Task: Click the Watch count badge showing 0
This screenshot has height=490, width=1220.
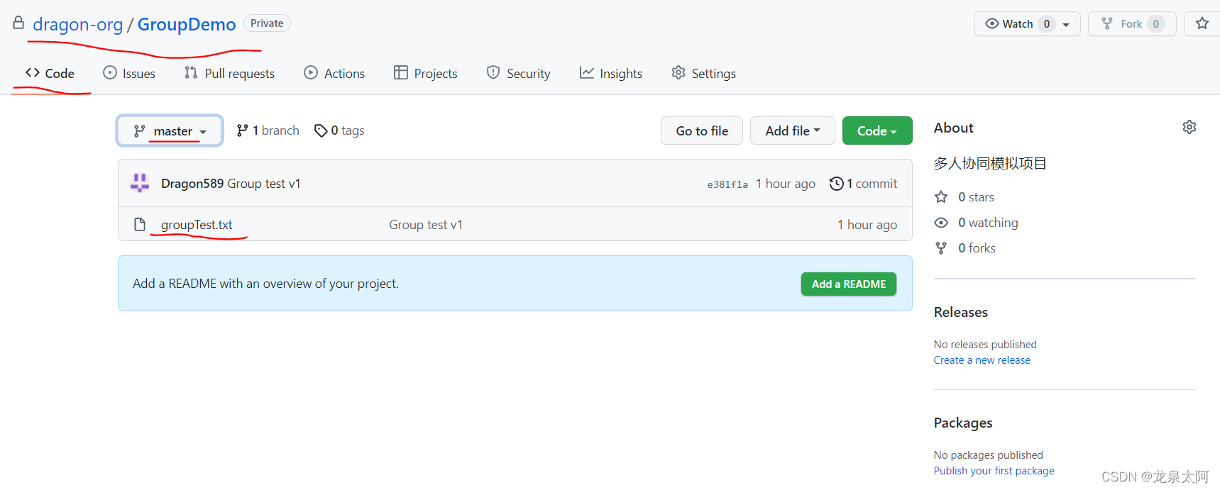Action: [1046, 23]
